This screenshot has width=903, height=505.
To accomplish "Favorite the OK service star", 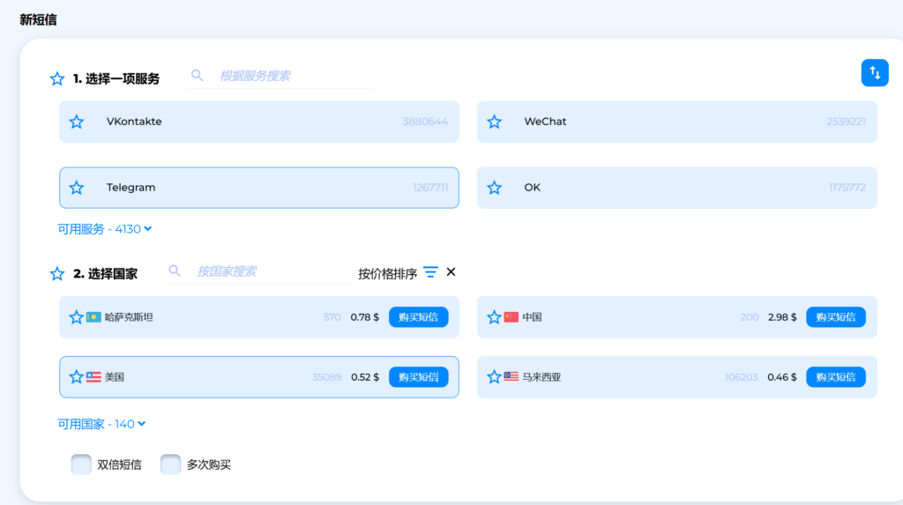I will pyautogui.click(x=494, y=188).
